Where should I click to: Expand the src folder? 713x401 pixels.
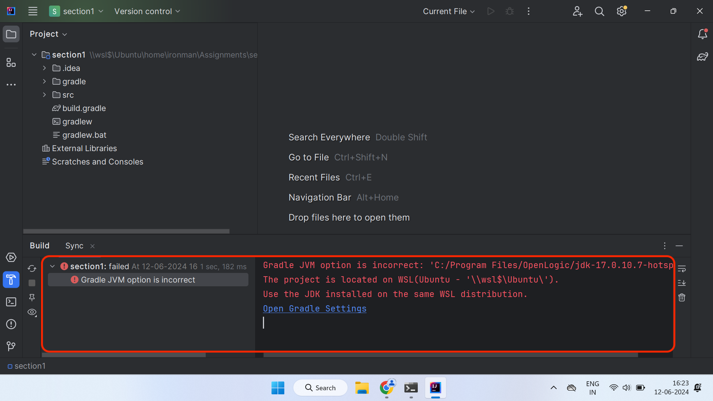pyautogui.click(x=45, y=95)
